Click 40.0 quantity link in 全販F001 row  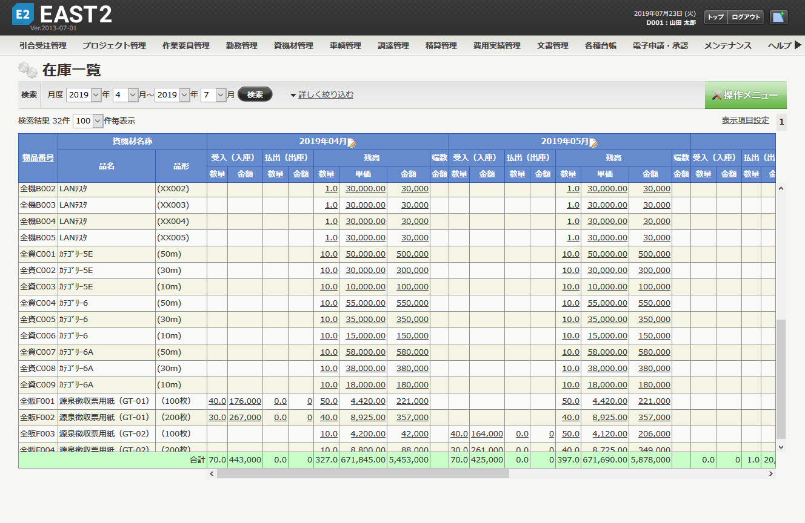217,401
